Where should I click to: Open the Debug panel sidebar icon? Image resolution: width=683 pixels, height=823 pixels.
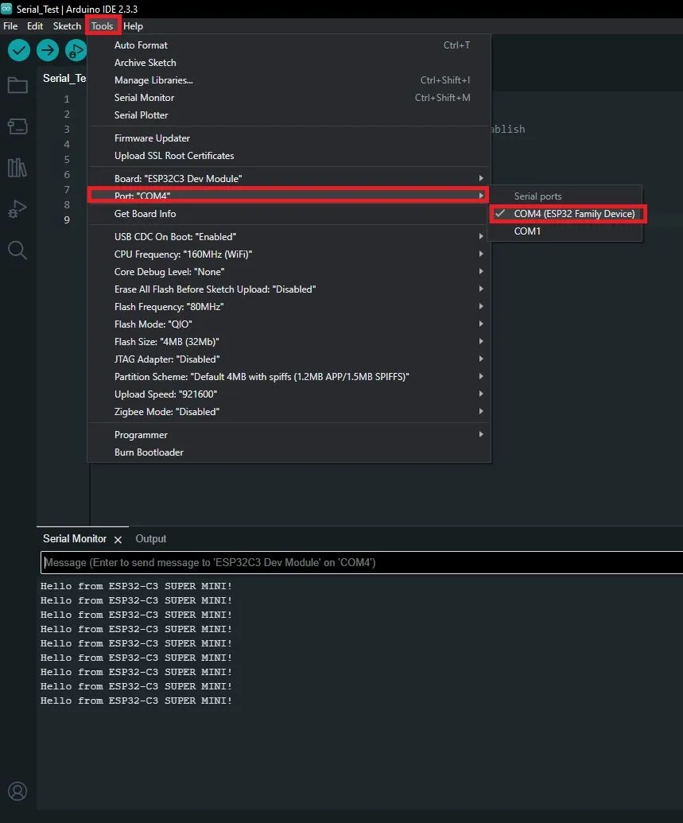(17, 210)
